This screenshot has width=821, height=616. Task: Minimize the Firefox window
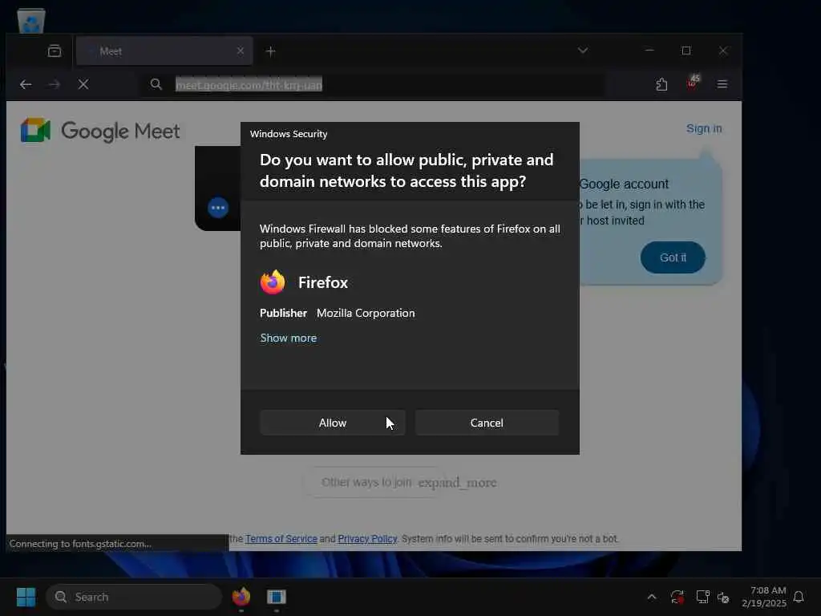[x=649, y=51]
